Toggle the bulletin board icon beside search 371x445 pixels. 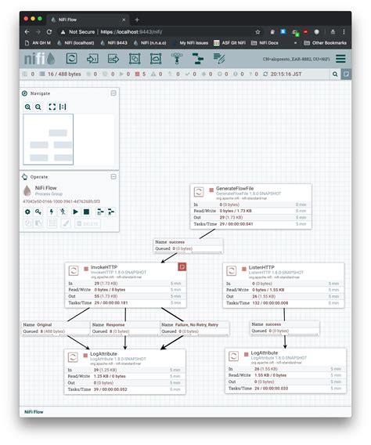346,74
